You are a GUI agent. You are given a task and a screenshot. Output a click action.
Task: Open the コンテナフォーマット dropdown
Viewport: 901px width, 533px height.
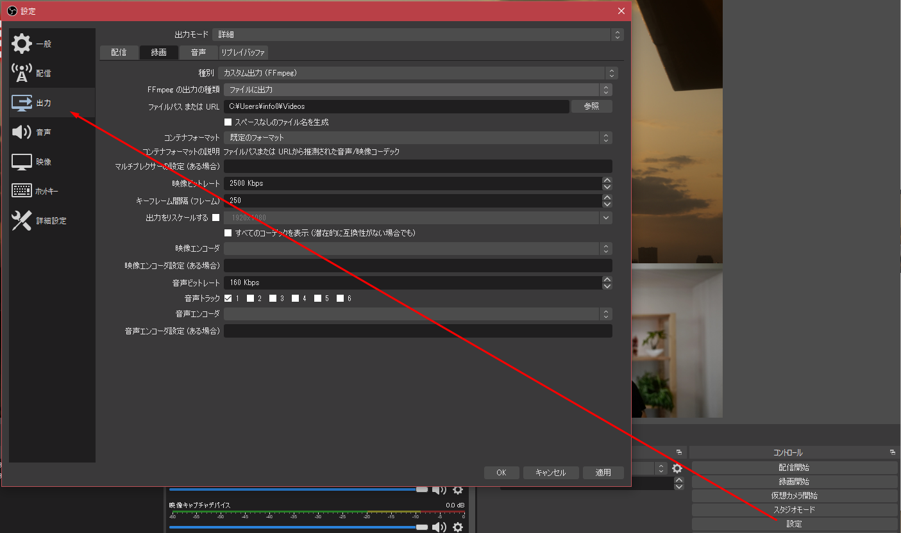[x=417, y=138]
